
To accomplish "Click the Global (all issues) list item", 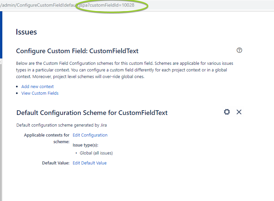I will [x=96, y=153].
